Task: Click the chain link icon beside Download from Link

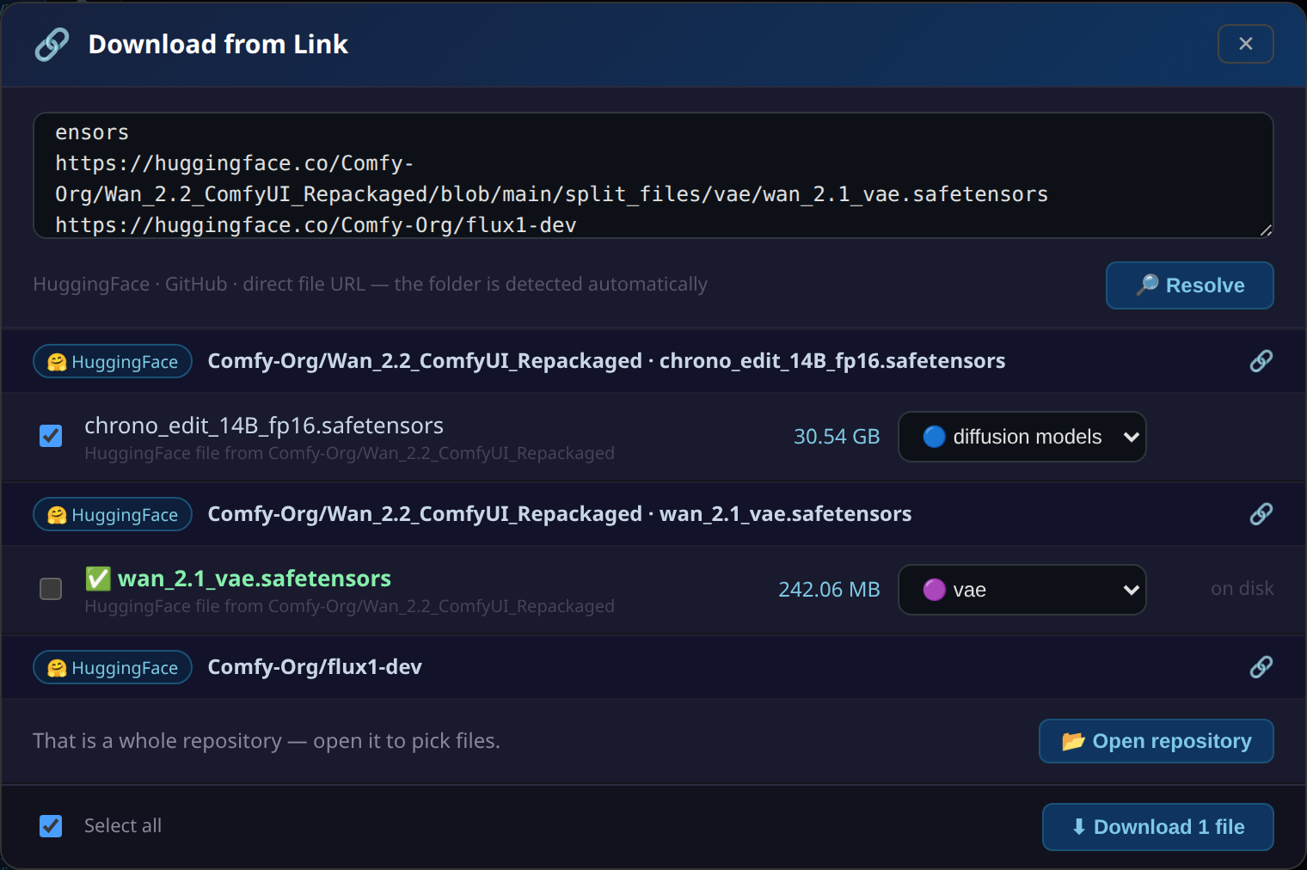Action: [52, 44]
